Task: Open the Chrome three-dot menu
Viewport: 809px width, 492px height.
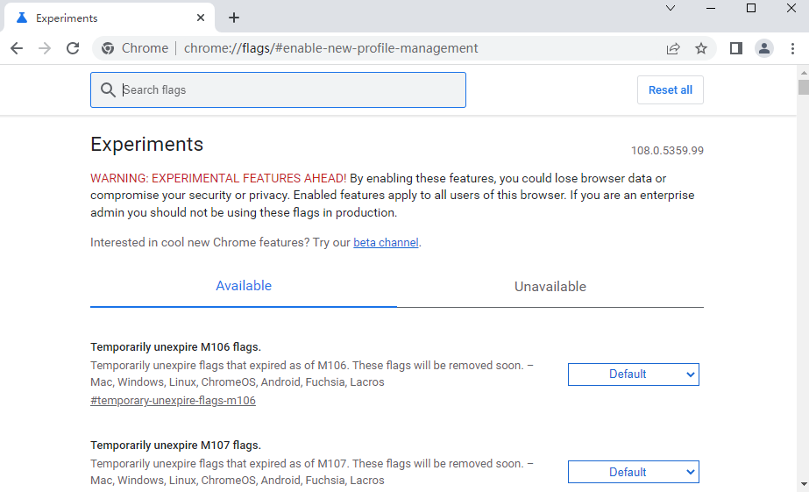Action: (x=792, y=48)
